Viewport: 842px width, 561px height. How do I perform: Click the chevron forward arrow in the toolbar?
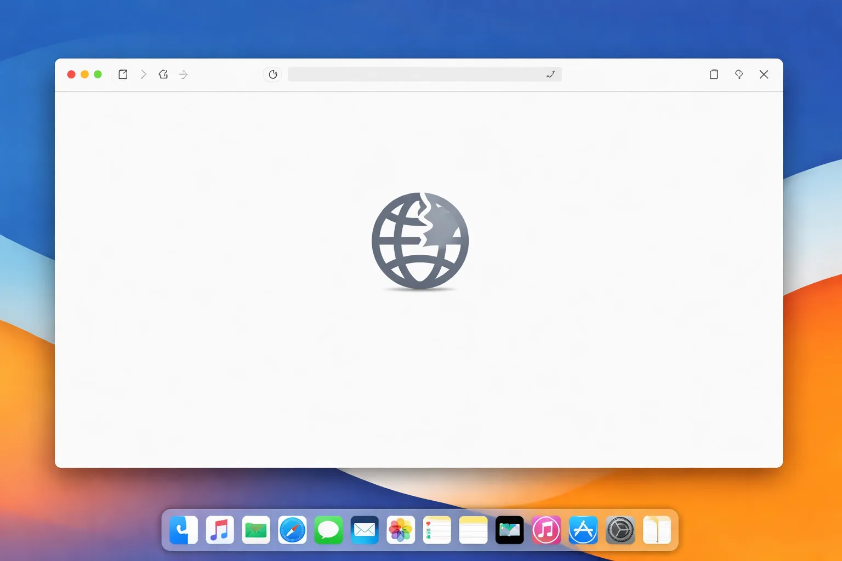click(144, 75)
